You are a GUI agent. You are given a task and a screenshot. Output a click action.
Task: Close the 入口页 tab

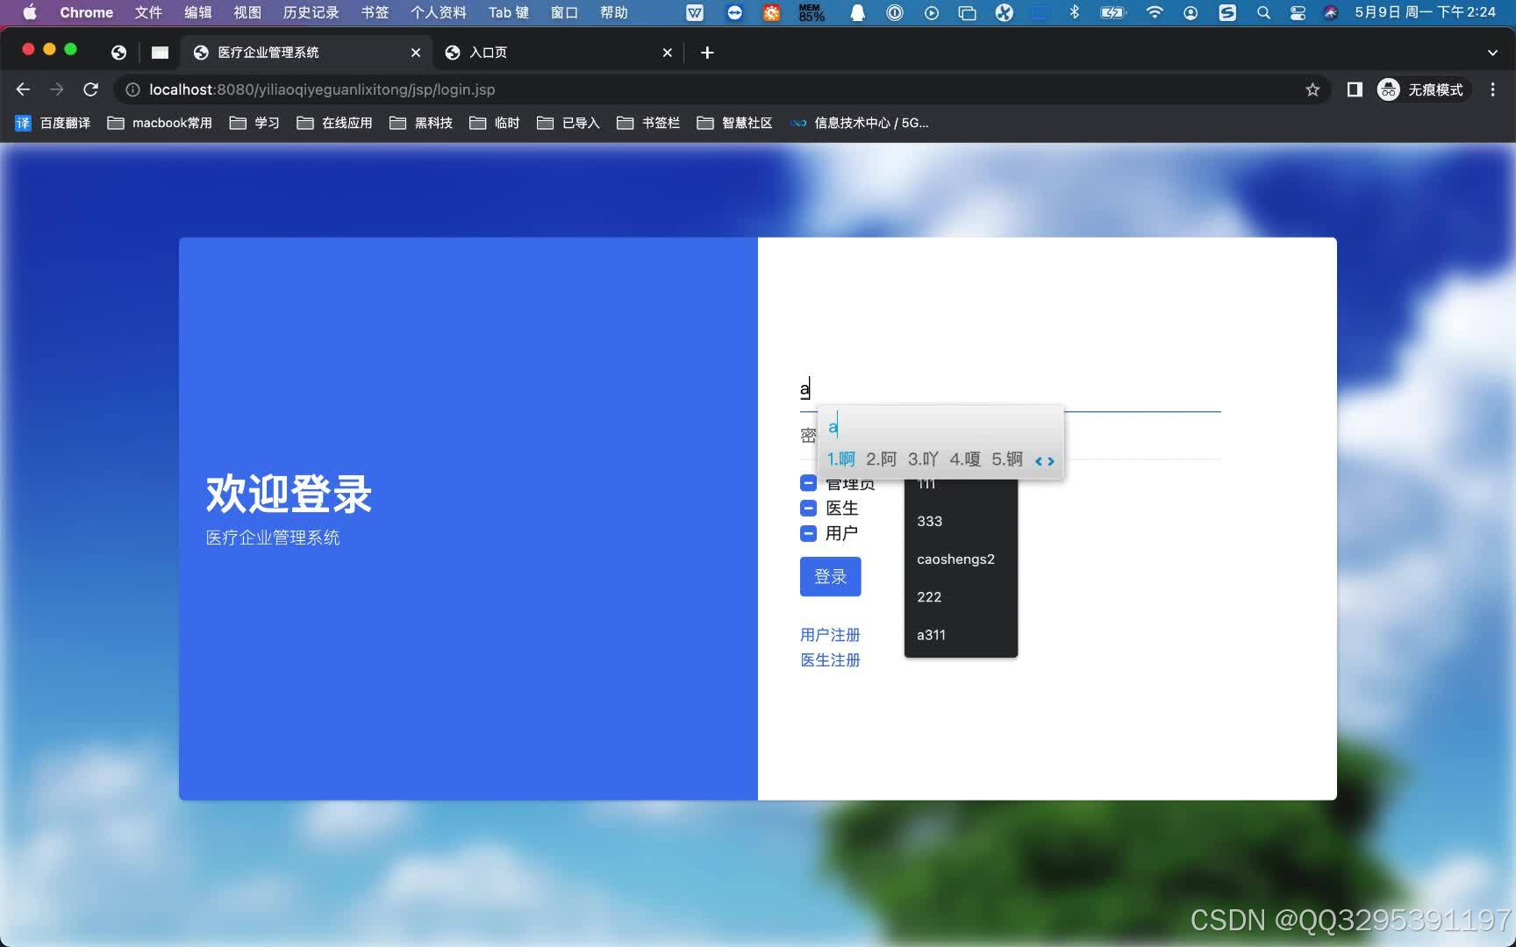tap(668, 53)
